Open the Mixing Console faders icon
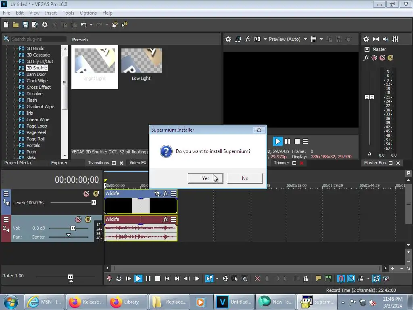413x310 pixels. click(x=395, y=39)
